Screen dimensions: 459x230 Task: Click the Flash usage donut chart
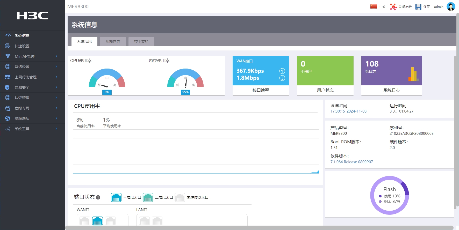tap(390, 195)
